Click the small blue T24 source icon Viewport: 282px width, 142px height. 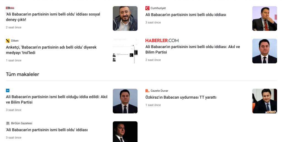point(7,91)
